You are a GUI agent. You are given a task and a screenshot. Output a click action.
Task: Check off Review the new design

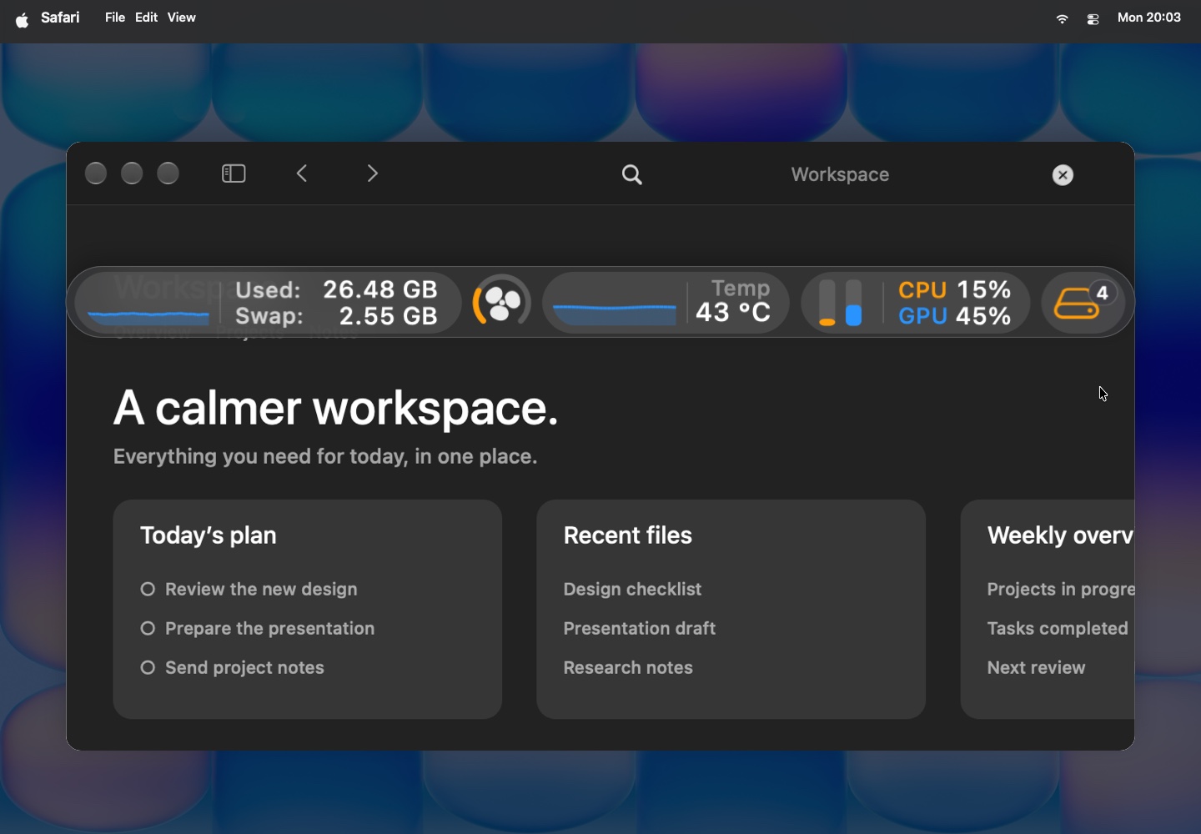[148, 590]
